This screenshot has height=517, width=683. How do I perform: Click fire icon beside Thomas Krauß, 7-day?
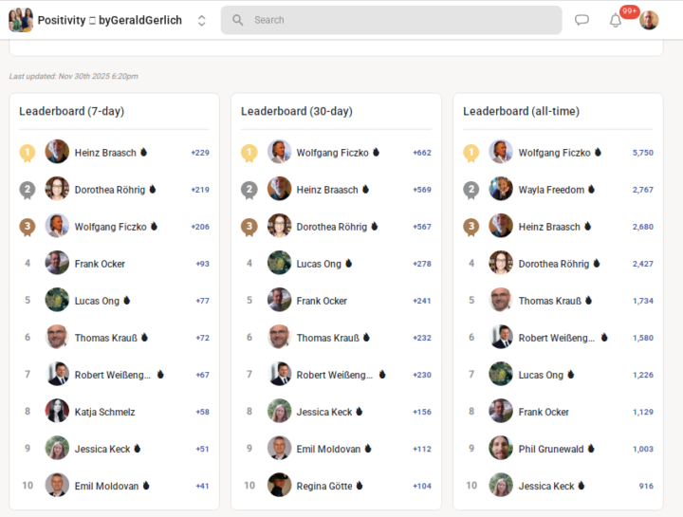coord(144,337)
